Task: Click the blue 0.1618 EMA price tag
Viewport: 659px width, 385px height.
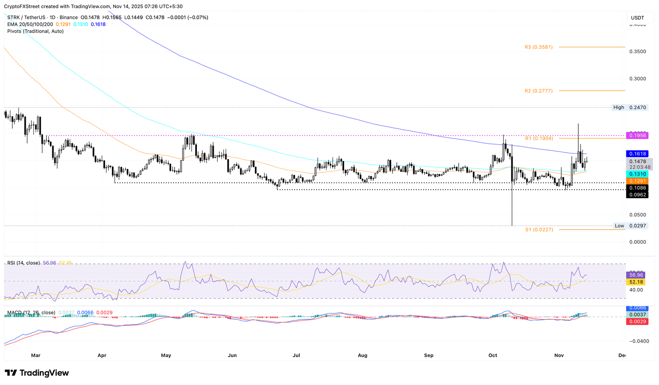Action: point(638,153)
